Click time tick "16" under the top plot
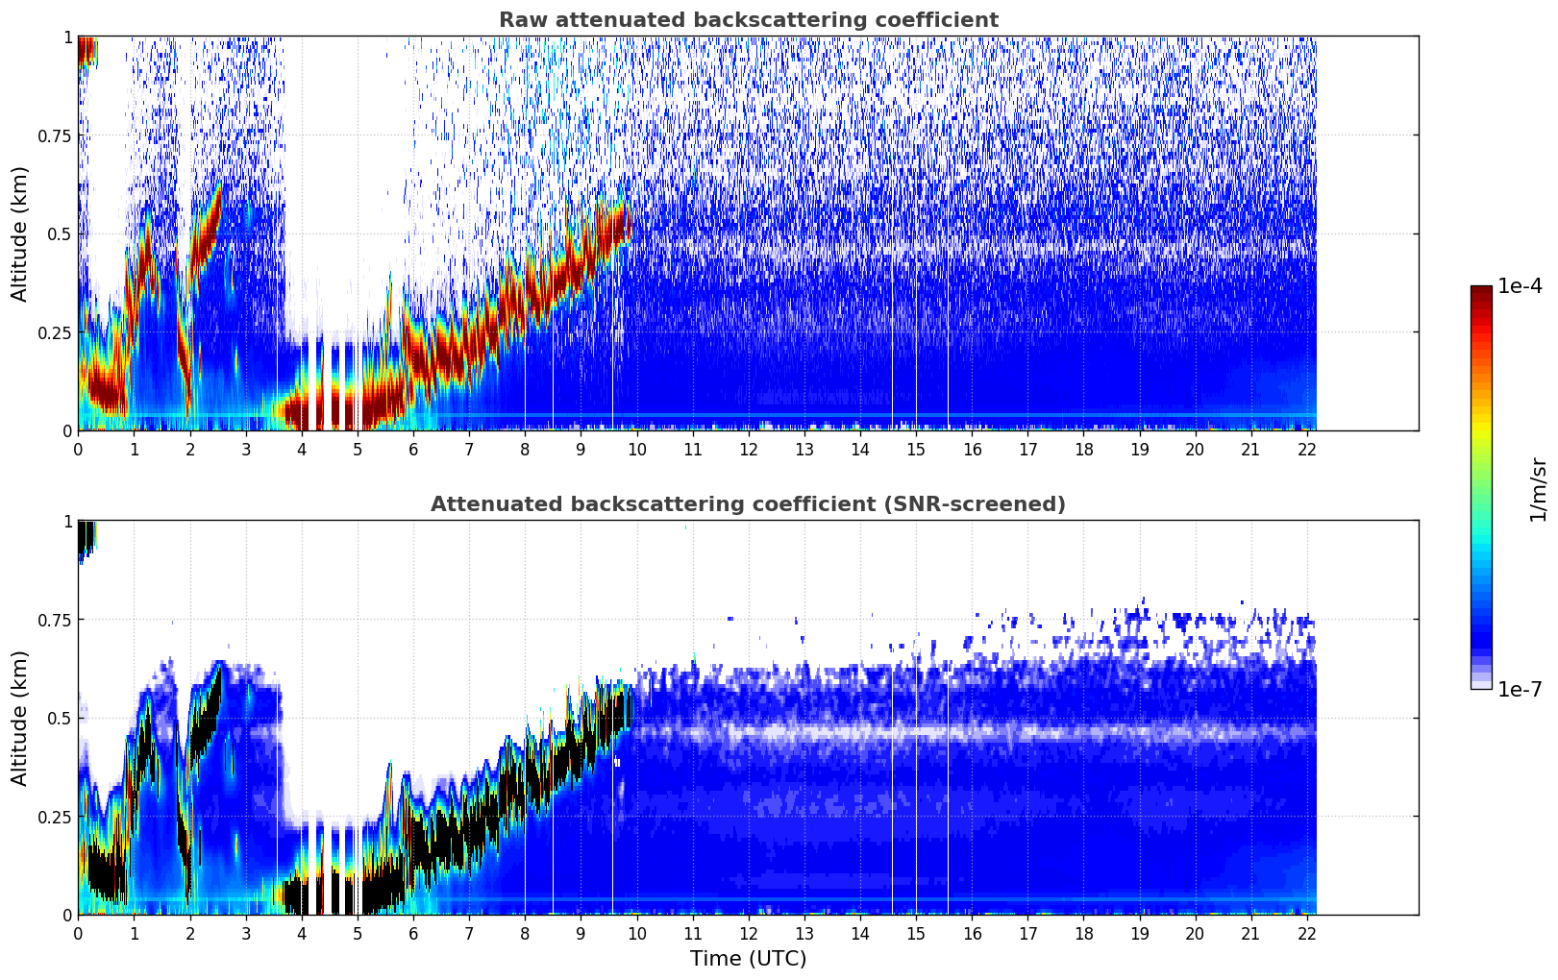This screenshot has width=1558, height=980. 972,449
